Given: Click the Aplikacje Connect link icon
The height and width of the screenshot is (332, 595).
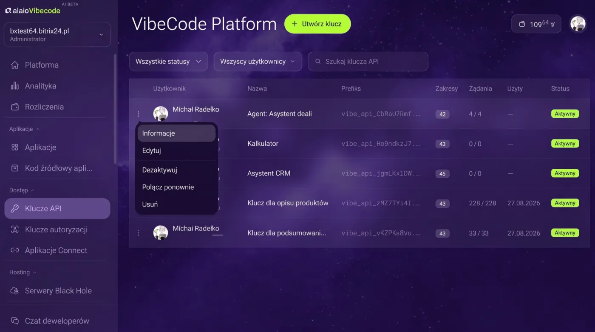Looking at the screenshot, I should pyautogui.click(x=15, y=250).
